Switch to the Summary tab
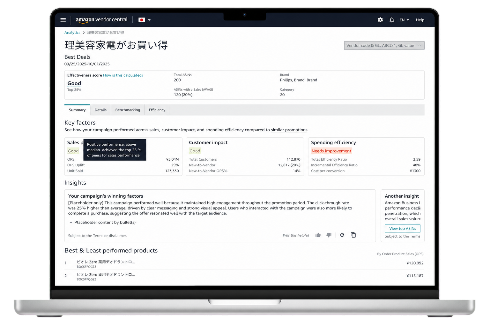 [x=77, y=110]
